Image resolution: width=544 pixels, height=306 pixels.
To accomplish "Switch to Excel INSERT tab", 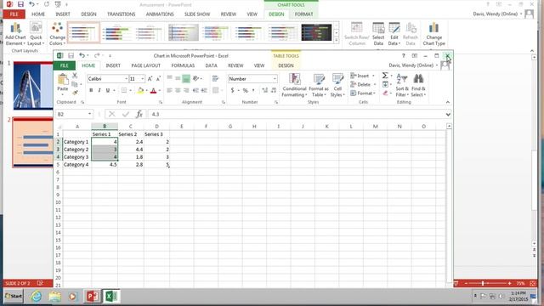I will tap(113, 65).
